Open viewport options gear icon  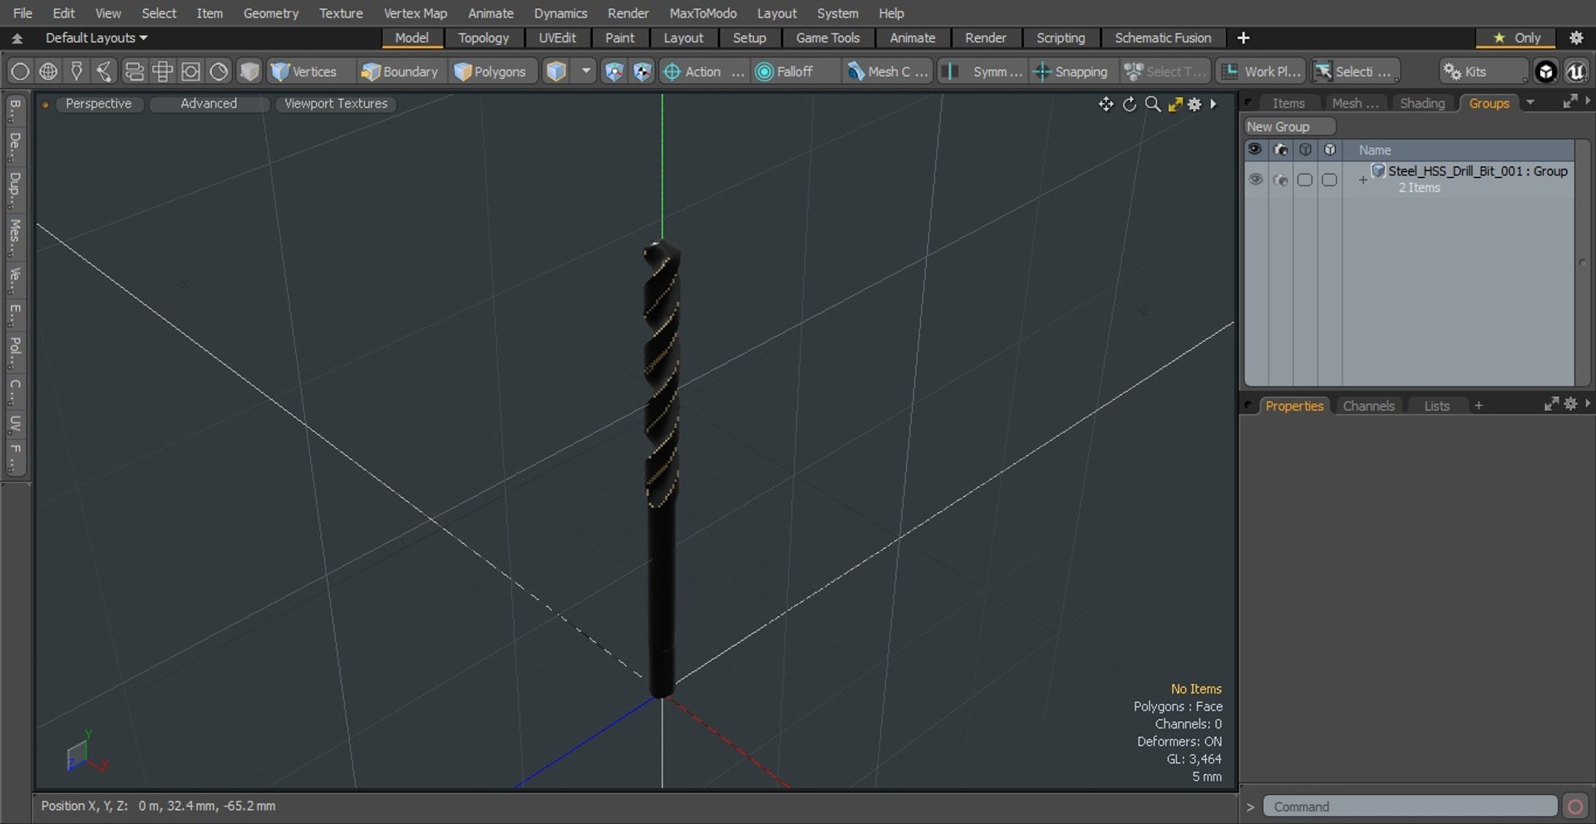pyautogui.click(x=1195, y=104)
